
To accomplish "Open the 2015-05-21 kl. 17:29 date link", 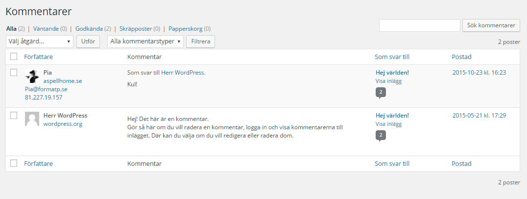I will click(x=479, y=116).
